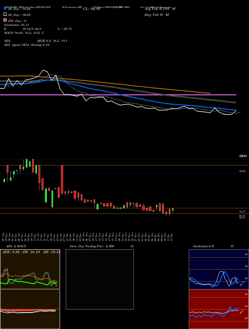The image size is (249, 329).
Task: Click the 'Stochastics: 16.11' reading
Action: pos(16,25)
